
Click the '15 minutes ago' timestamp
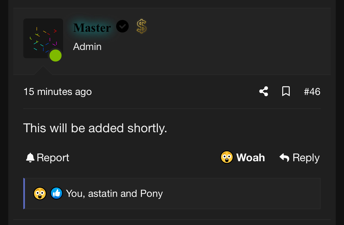58,92
